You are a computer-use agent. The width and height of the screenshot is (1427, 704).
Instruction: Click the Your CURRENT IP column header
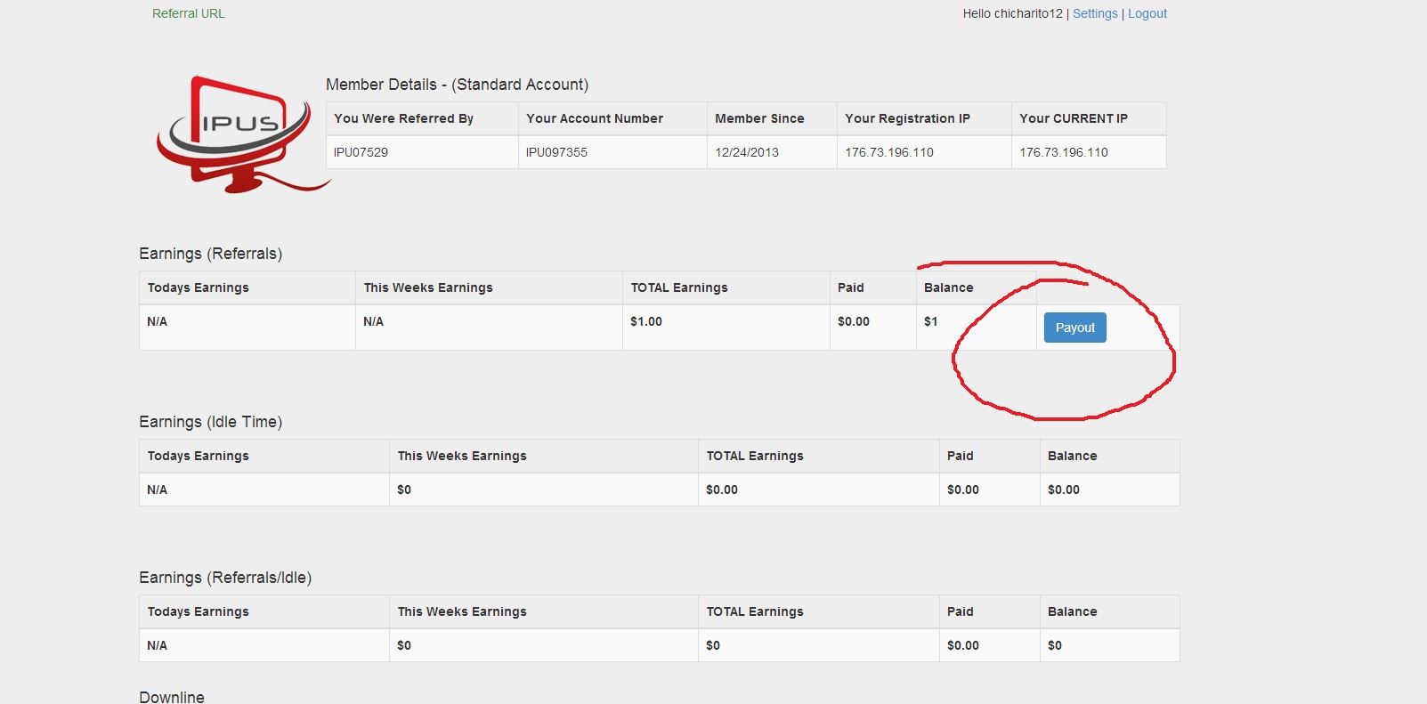click(1074, 118)
